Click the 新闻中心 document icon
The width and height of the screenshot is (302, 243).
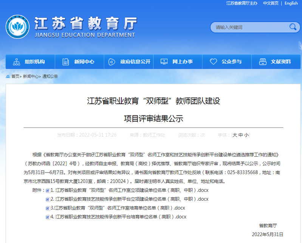66,62
